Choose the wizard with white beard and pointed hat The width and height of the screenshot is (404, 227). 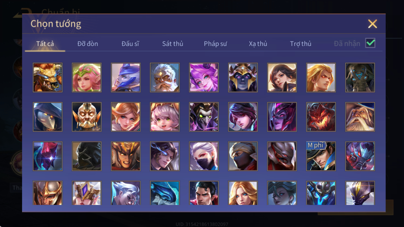360,117
